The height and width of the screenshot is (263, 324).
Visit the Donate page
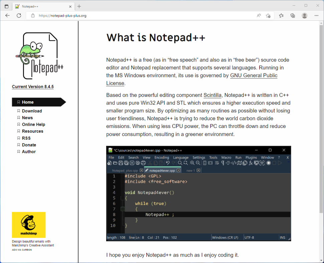click(x=29, y=145)
